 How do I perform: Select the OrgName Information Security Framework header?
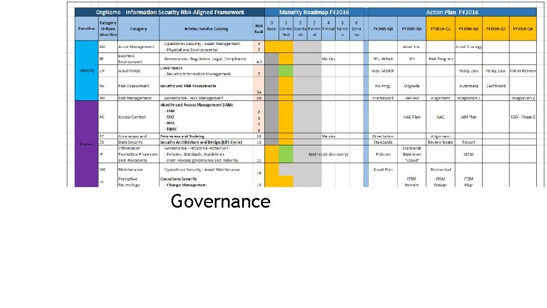[x=170, y=12]
